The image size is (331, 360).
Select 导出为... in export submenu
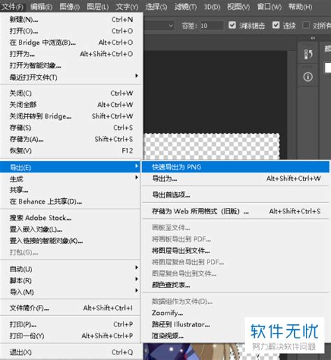point(235,179)
